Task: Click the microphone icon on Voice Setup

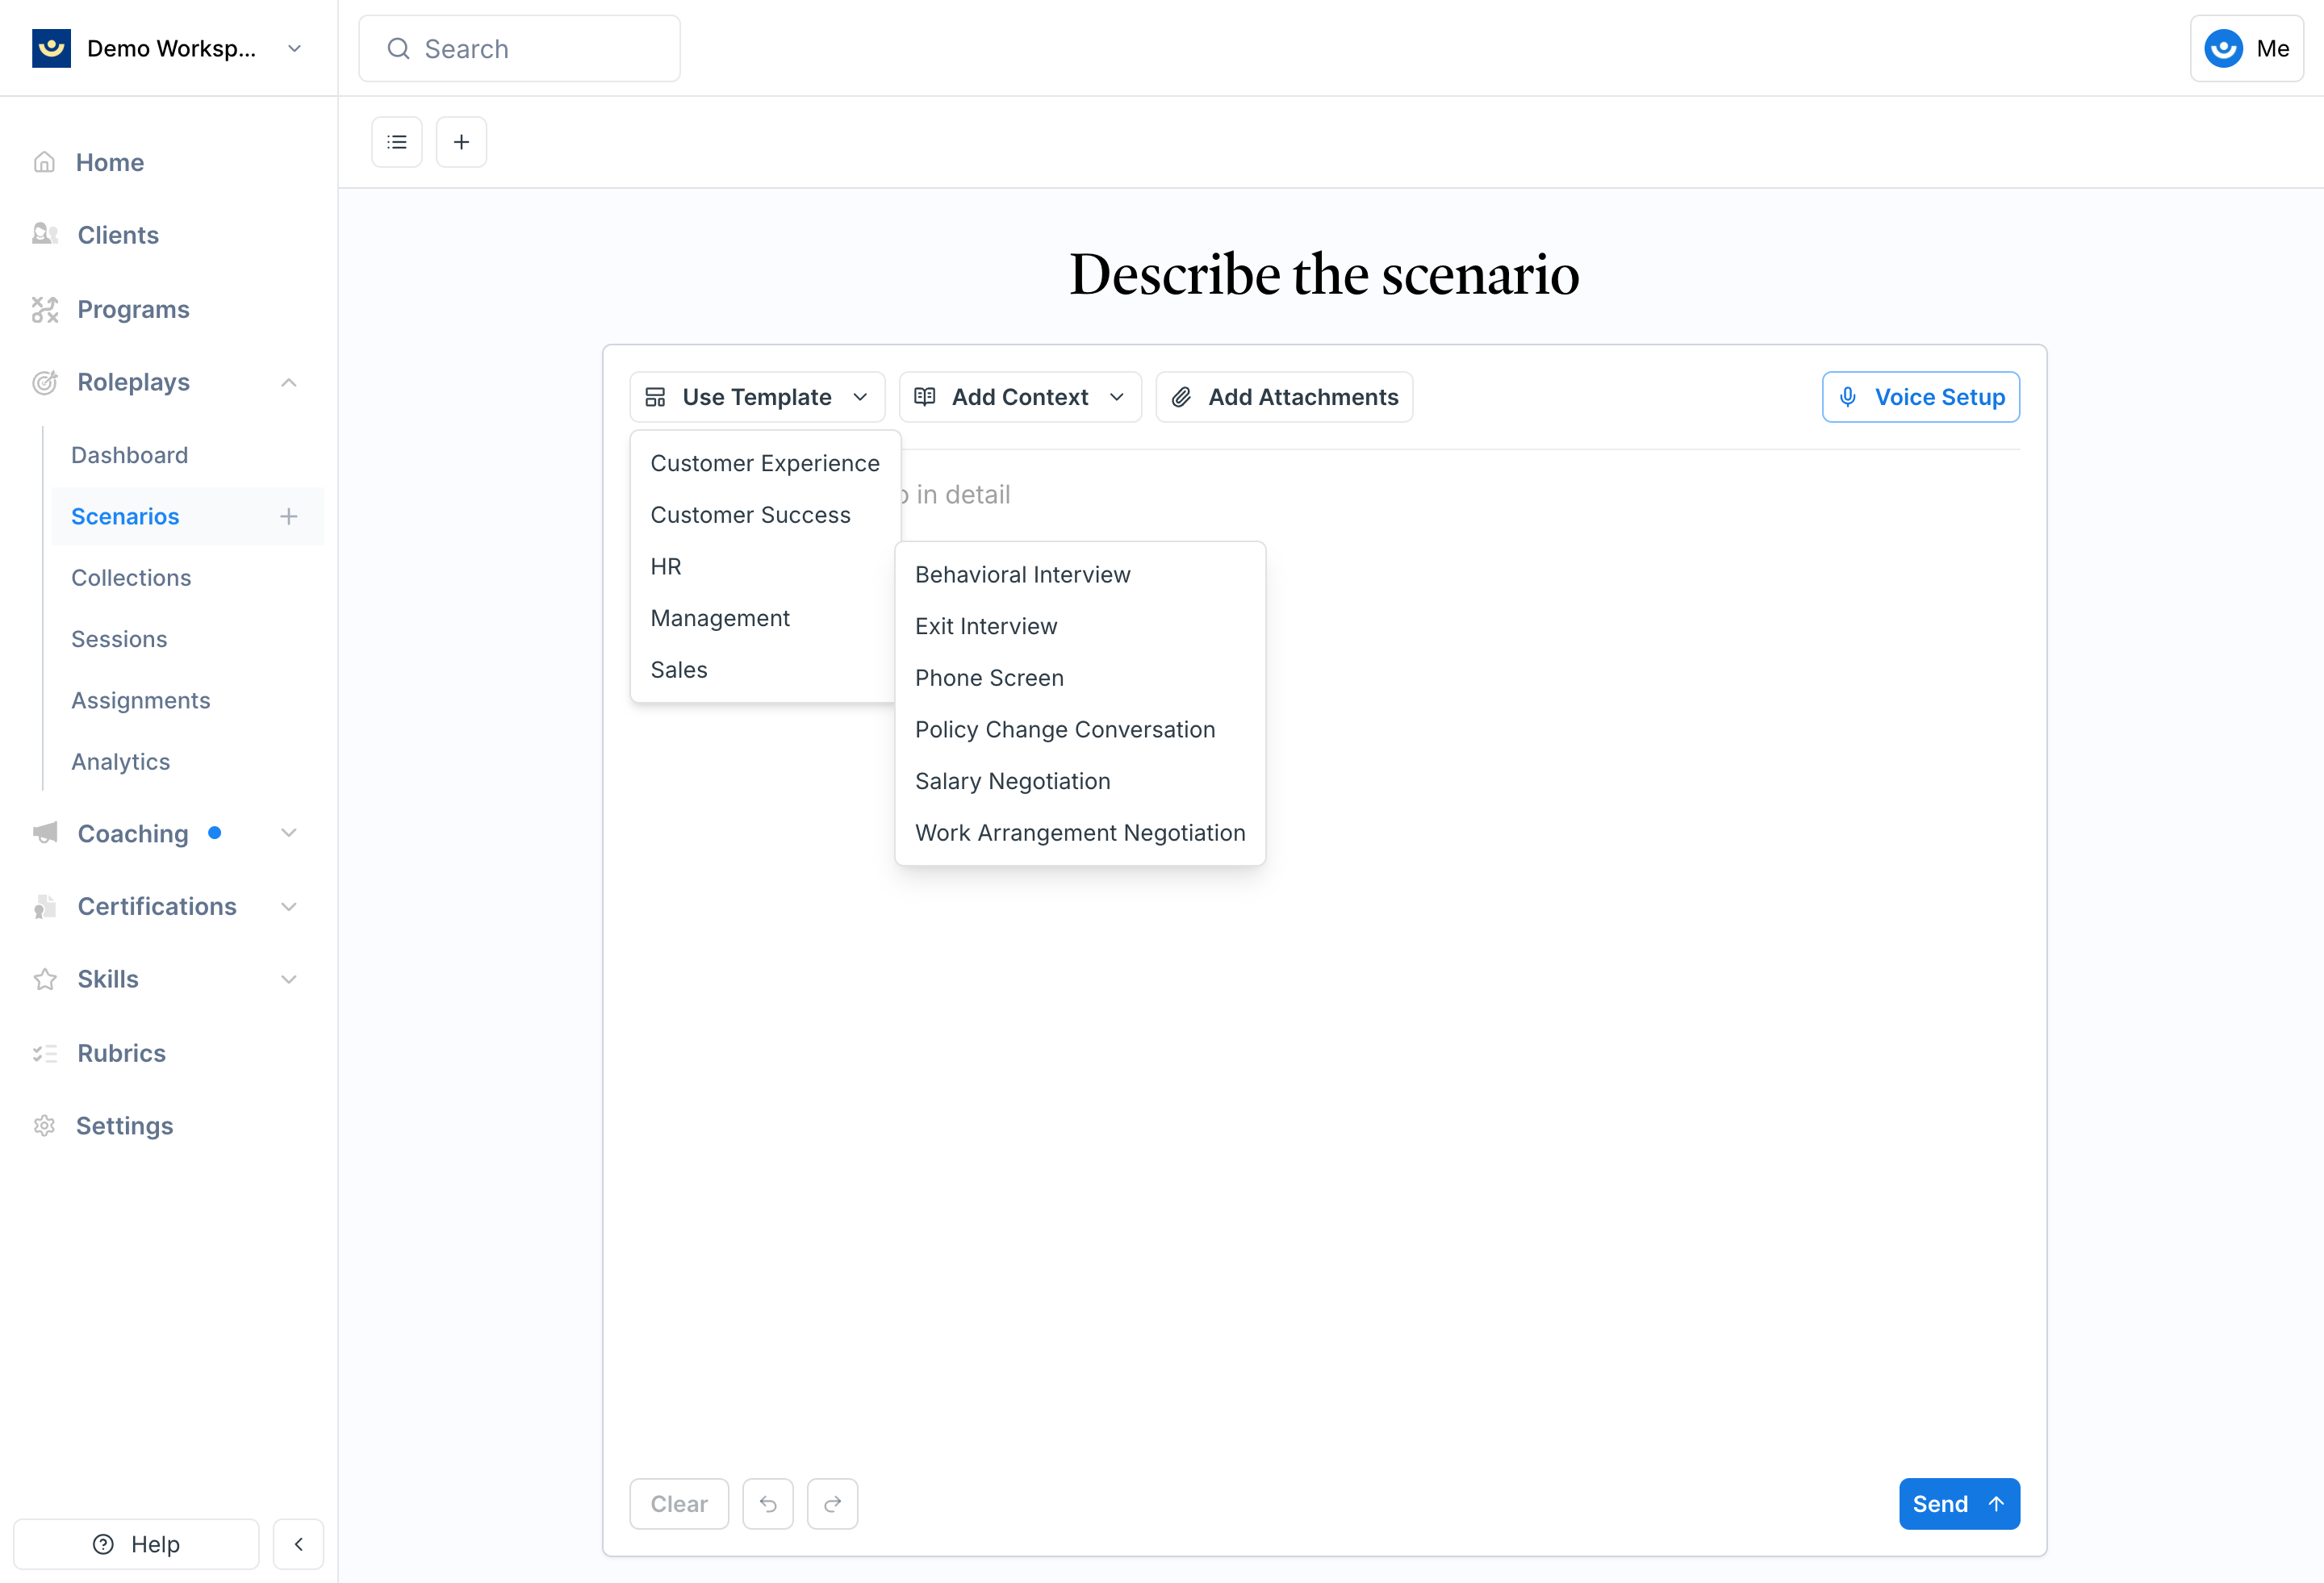Action: pos(1848,396)
